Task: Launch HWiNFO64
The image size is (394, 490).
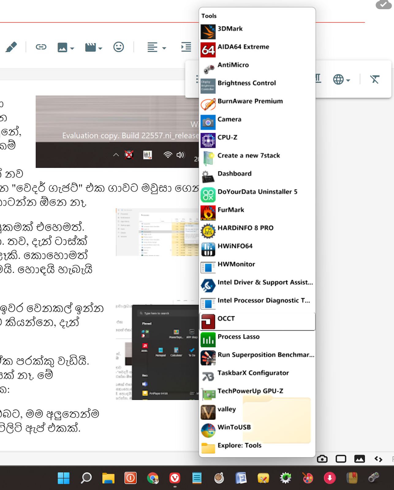Action: click(257, 249)
